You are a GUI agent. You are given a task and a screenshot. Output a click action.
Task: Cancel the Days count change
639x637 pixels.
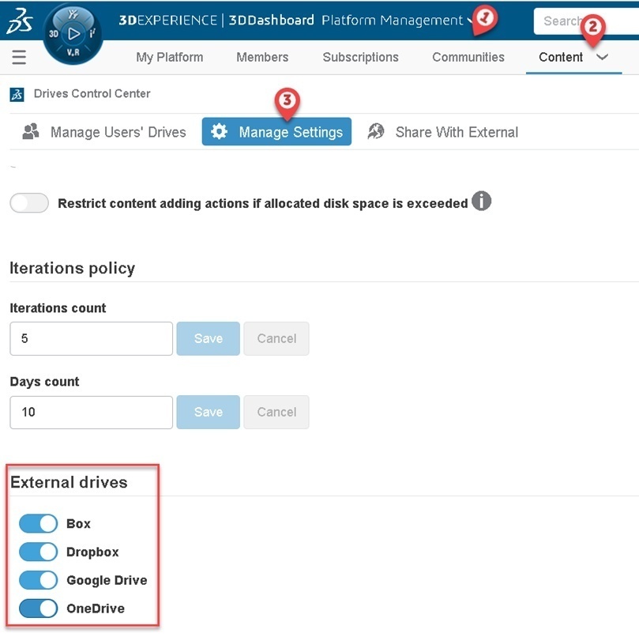[276, 412]
